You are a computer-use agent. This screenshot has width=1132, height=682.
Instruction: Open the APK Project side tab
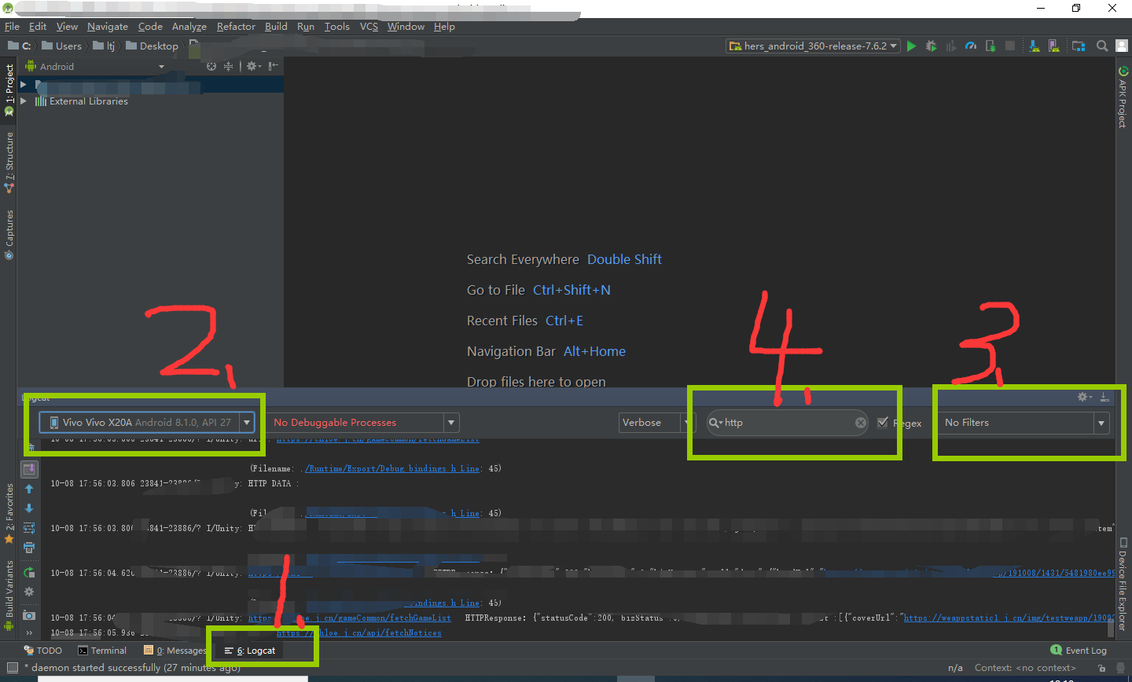(1123, 97)
